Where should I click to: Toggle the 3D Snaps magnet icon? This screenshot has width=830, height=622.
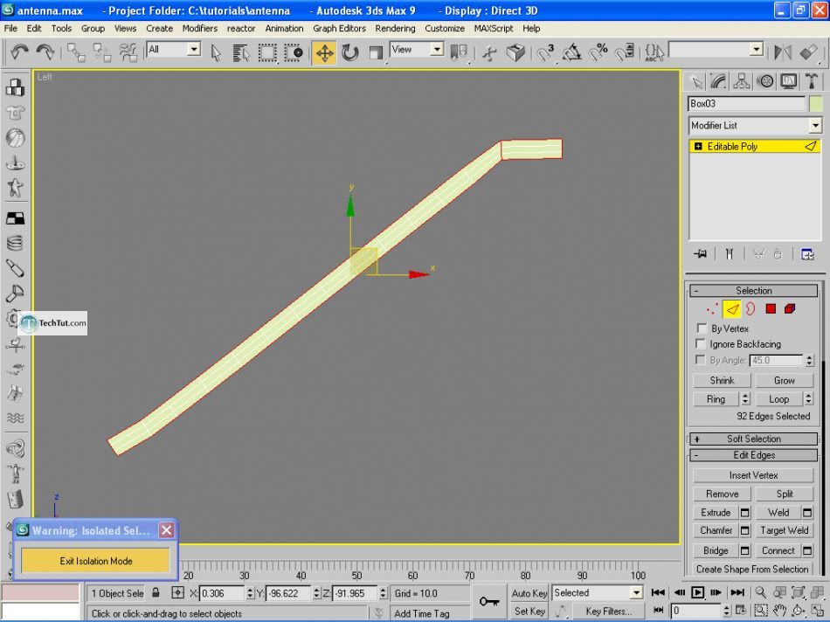[545, 52]
